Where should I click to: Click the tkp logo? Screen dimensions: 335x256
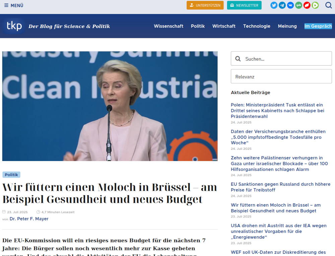[x=14, y=26]
